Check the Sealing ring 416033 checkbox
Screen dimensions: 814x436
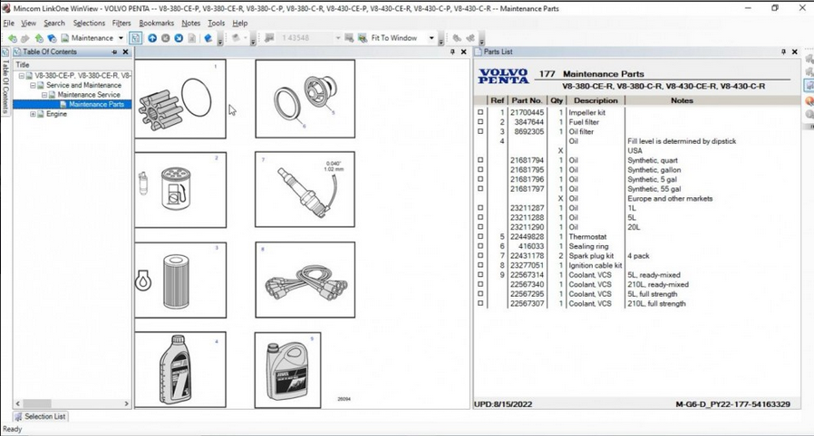(x=480, y=246)
